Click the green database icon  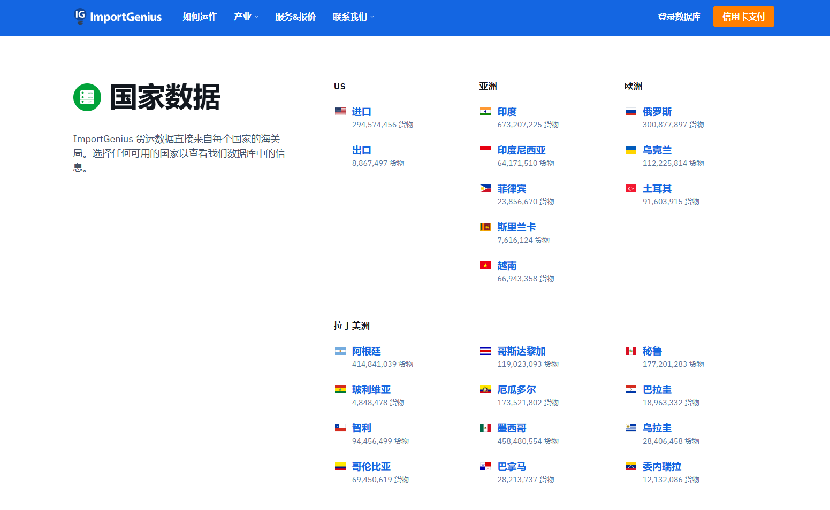click(87, 97)
